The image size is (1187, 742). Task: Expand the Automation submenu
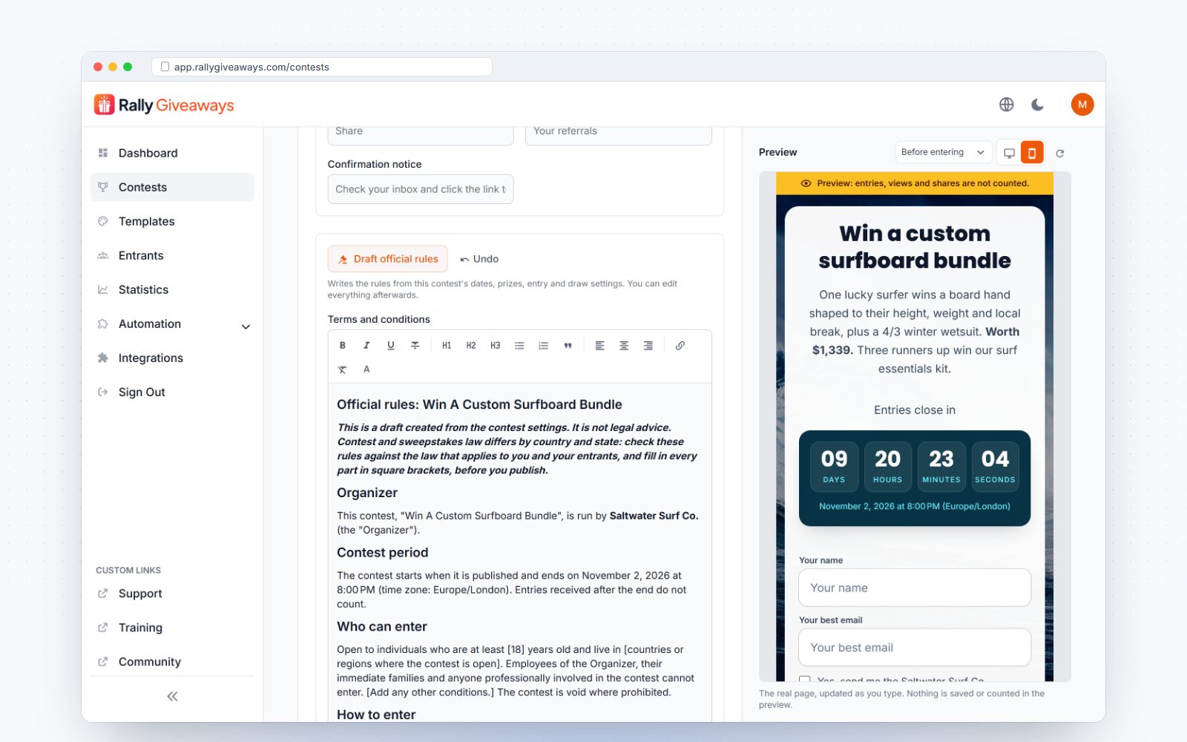click(x=246, y=326)
